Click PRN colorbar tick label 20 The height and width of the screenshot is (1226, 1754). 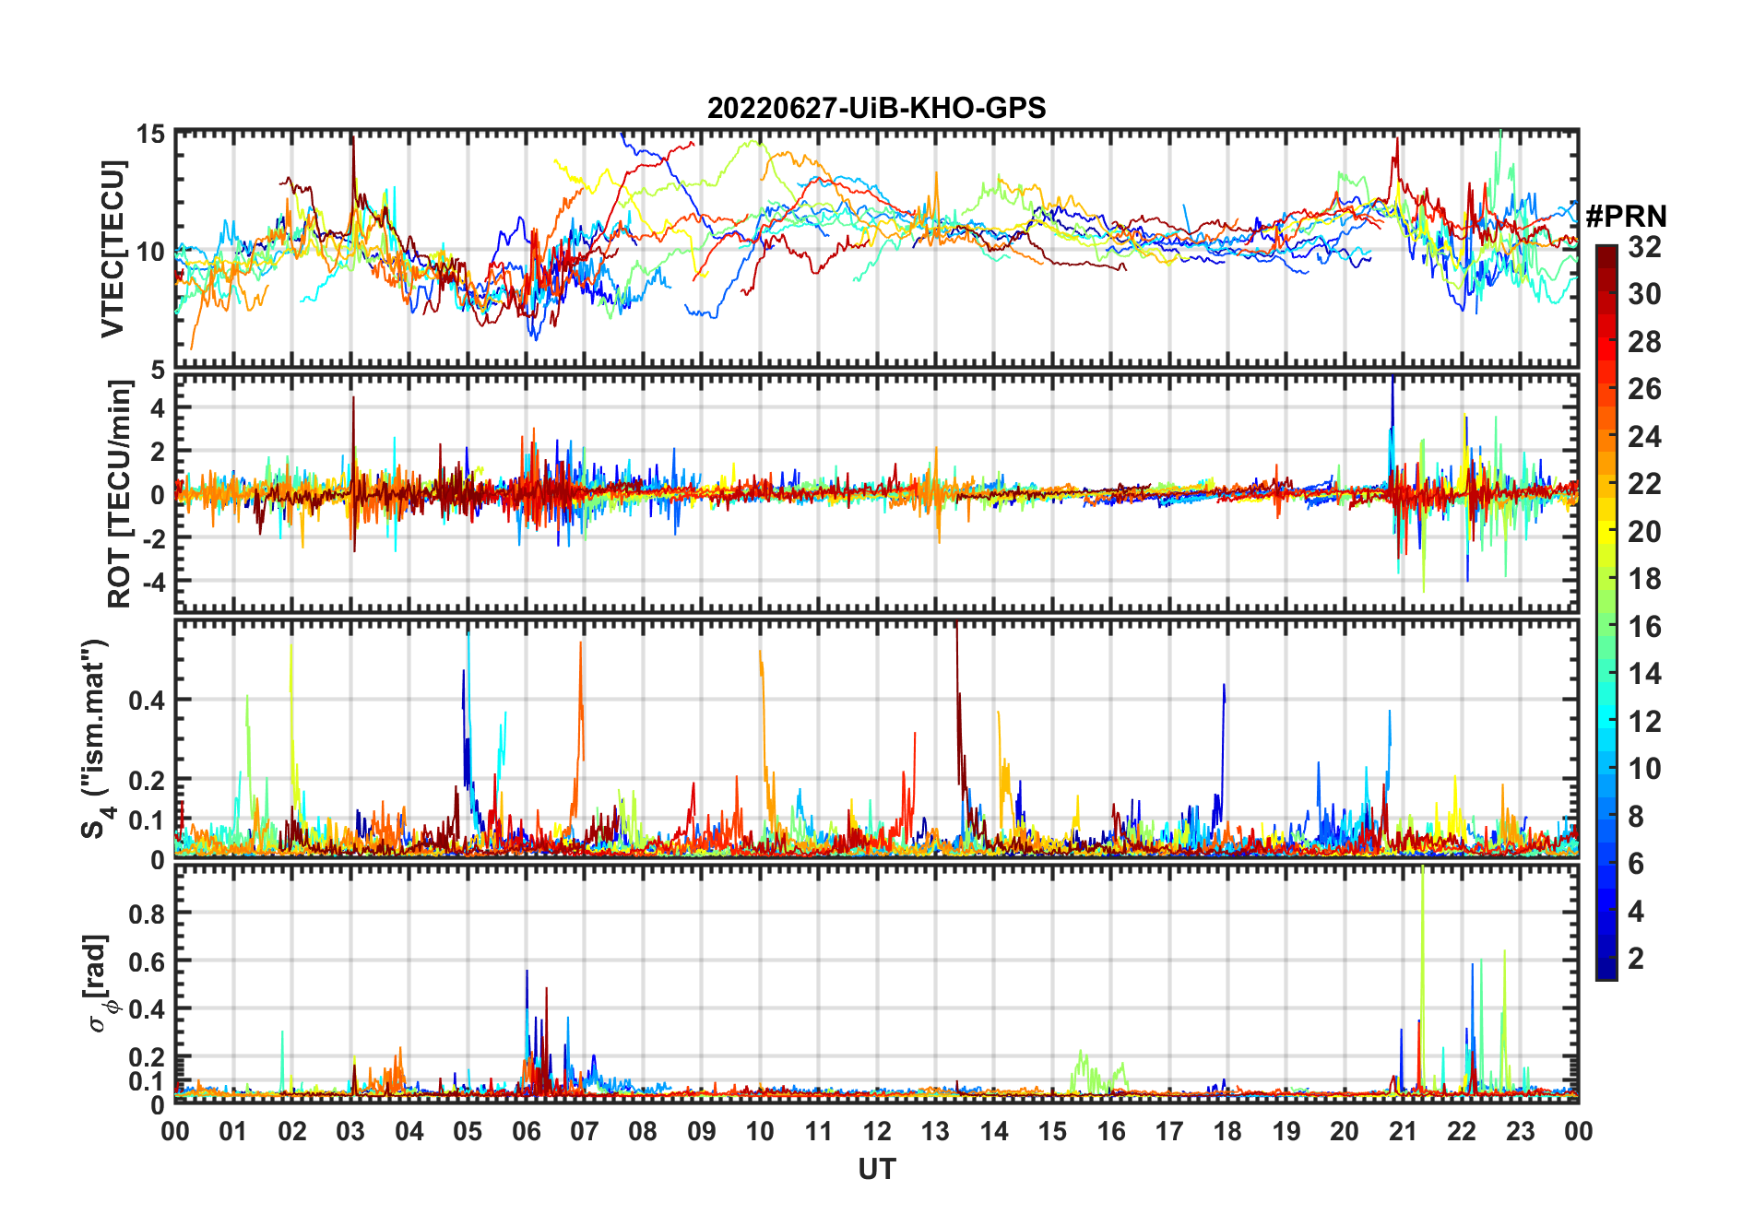pyautogui.click(x=1644, y=532)
